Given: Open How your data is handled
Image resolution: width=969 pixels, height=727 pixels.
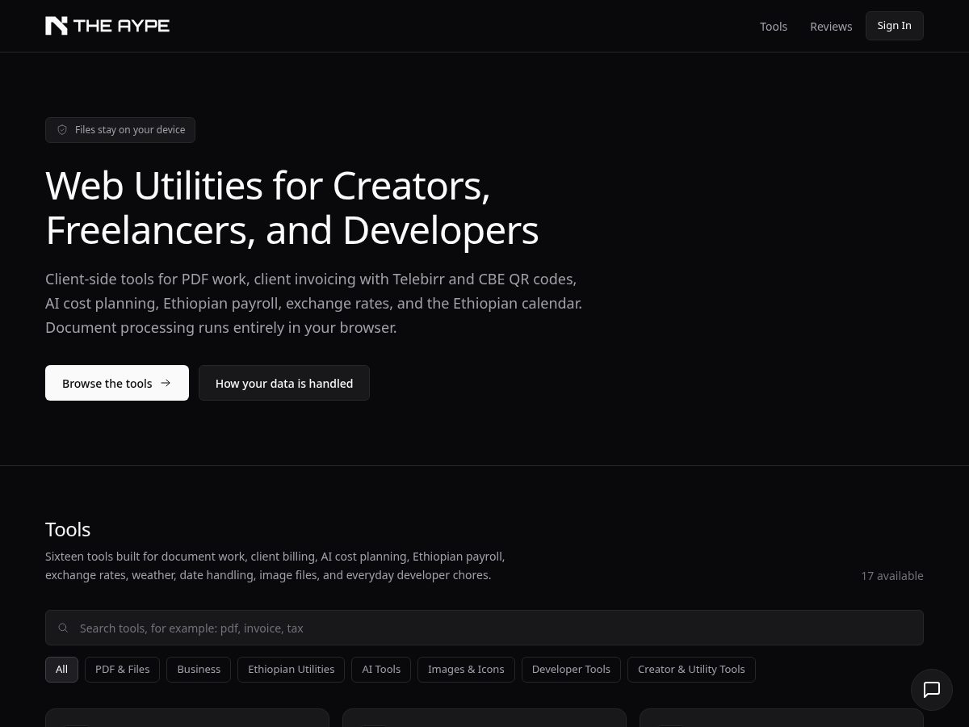Looking at the screenshot, I should coord(284,383).
